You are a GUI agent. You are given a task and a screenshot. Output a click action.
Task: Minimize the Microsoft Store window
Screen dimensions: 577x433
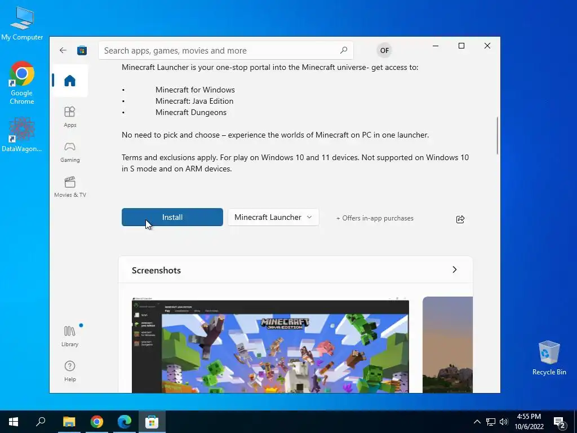(x=436, y=46)
